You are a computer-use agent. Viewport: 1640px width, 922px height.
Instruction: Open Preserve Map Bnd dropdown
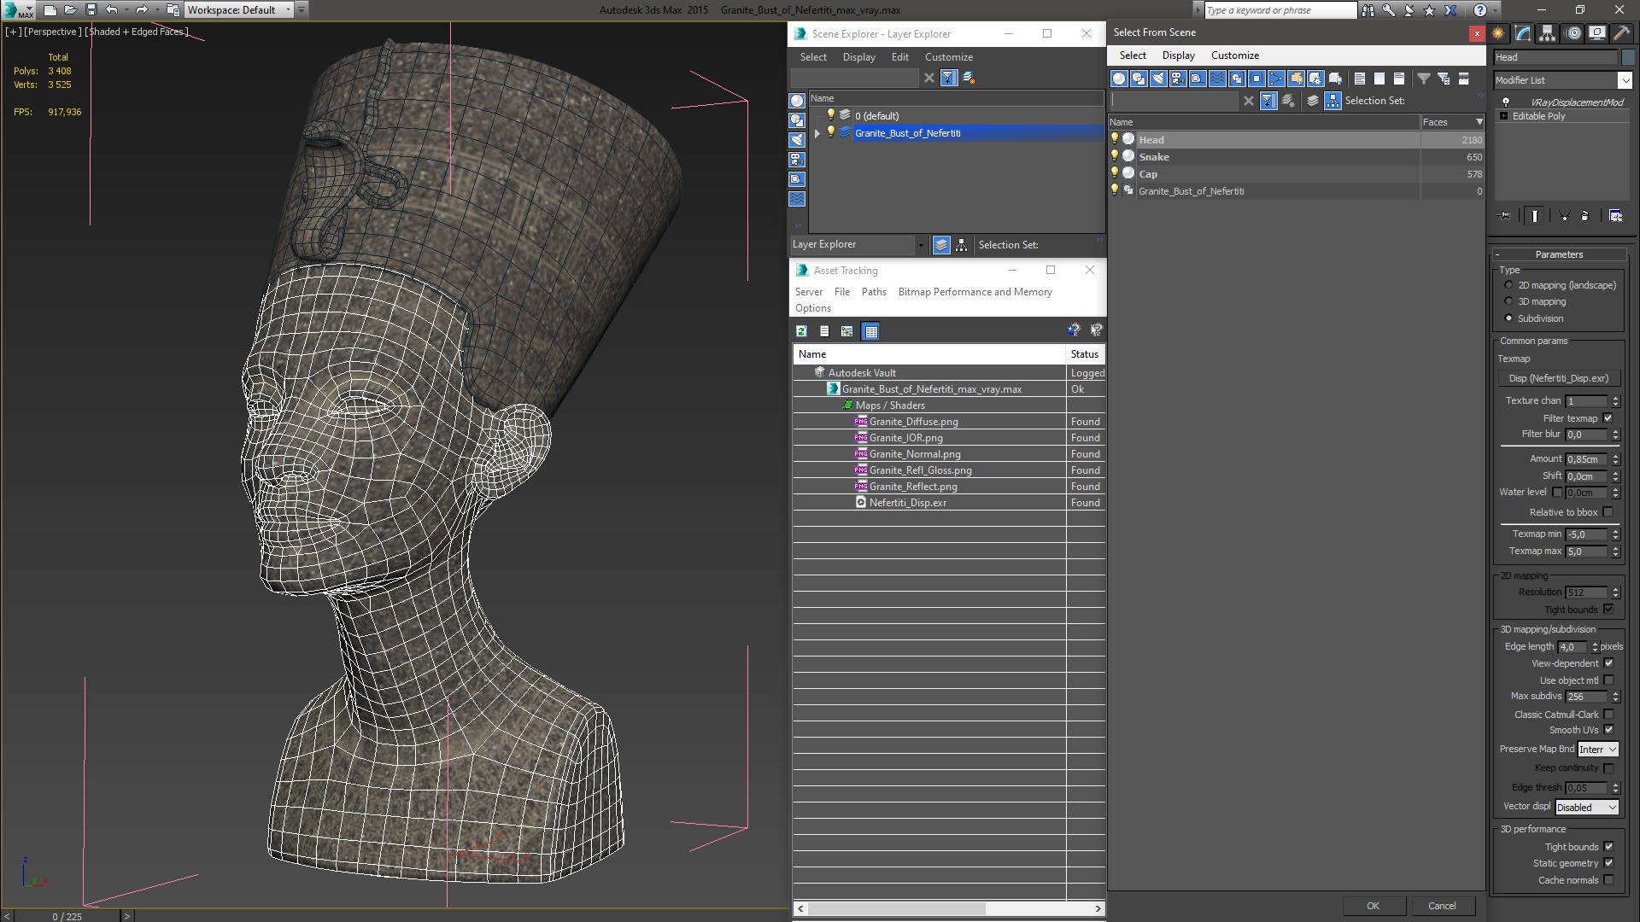(x=1598, y=750)
